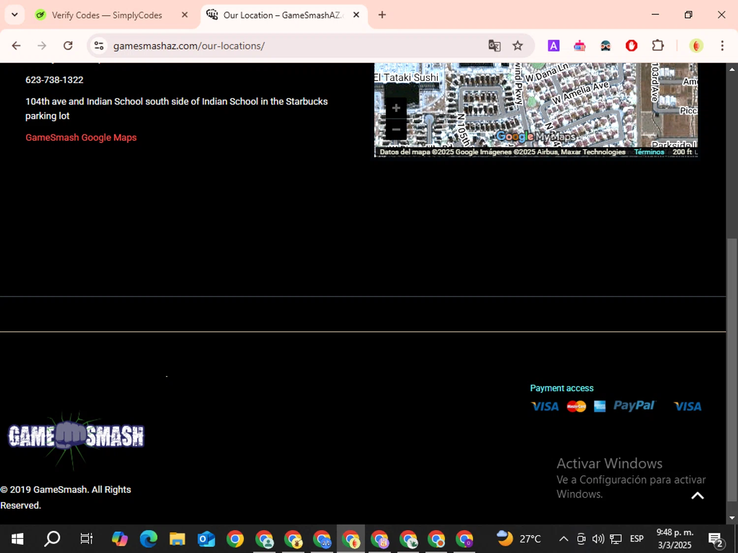This screenshot has height=553, width=738.
Task: Open the map Términos link
Action: [649, 152]
